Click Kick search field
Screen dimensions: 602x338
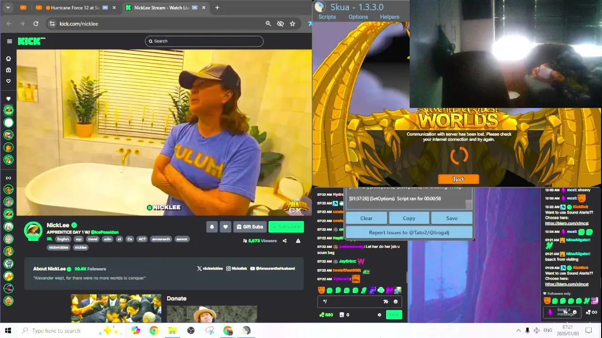pyautogui.click(x=204, y=41)
